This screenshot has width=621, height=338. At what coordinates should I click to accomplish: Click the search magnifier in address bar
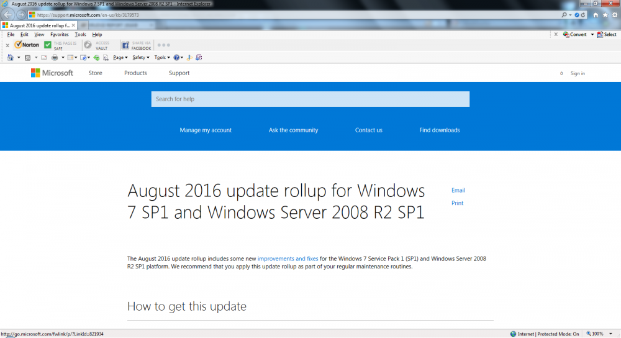[564, 15]
